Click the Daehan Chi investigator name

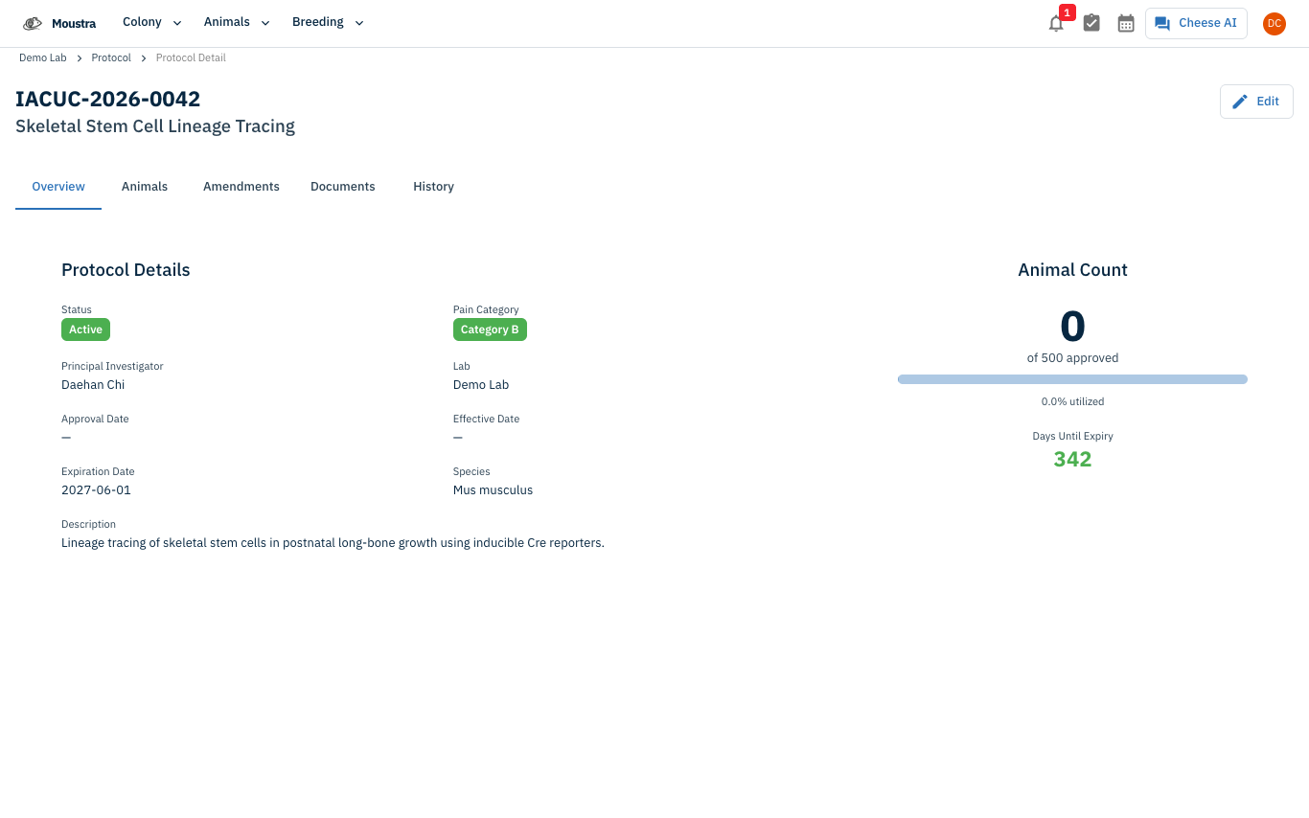[93, 385]
